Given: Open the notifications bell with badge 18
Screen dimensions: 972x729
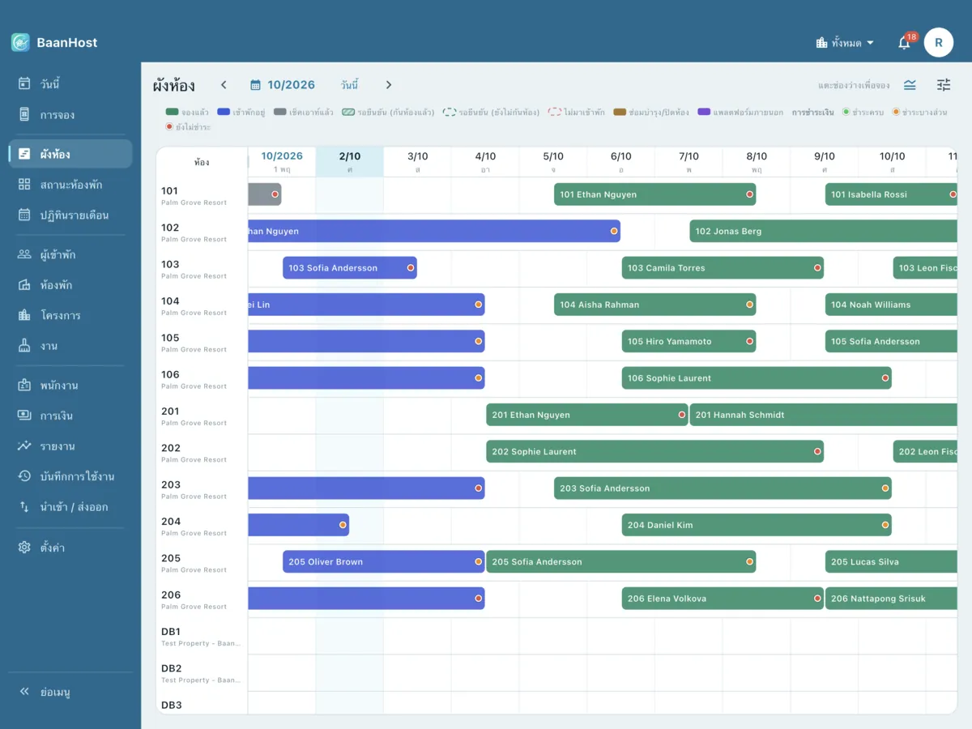Looking at the screenshot, I should pos(905,43).
